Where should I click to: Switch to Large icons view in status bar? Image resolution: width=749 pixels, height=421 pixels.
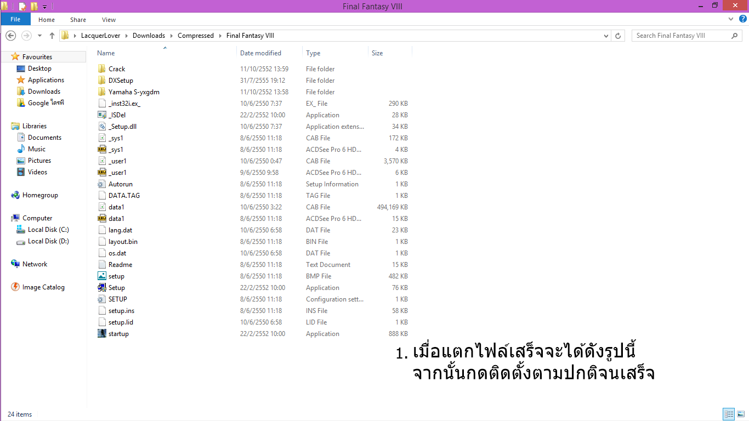(740, 414)
